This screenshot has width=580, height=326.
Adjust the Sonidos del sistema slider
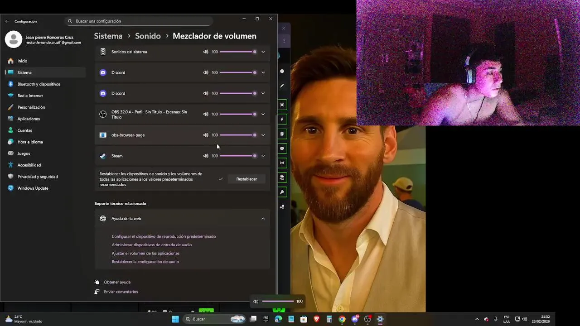238,52
